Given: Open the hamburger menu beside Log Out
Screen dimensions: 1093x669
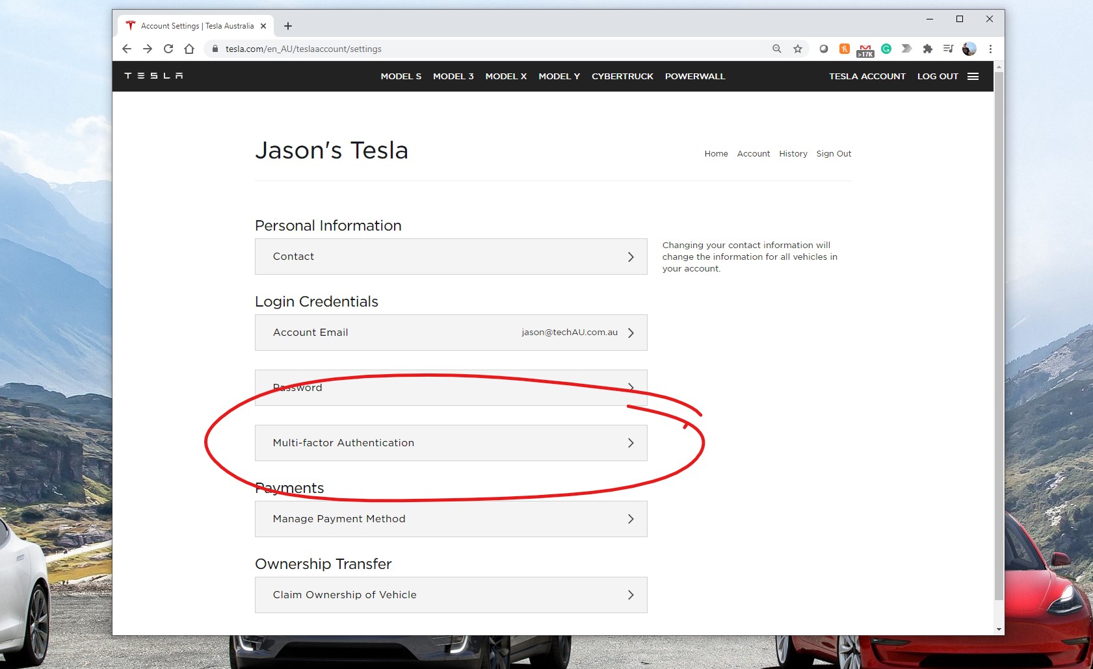Looking at the screenshot, I should (x=973, y=76).
